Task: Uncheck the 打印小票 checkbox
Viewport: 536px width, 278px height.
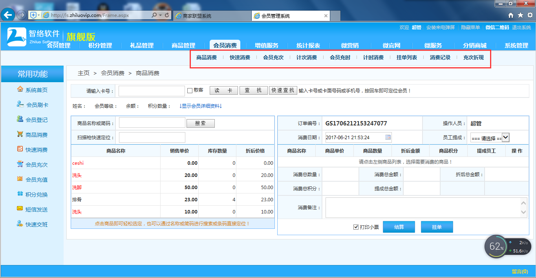Action: 356,227
